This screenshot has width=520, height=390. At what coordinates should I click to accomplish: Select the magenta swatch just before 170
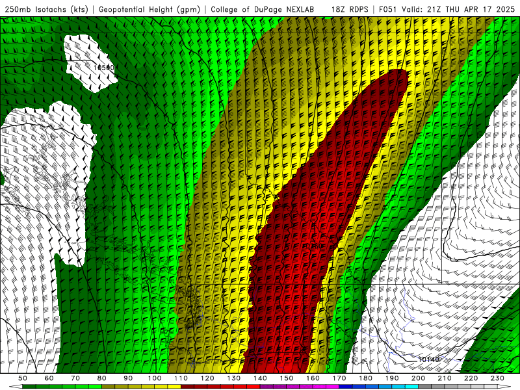(332, 387)
